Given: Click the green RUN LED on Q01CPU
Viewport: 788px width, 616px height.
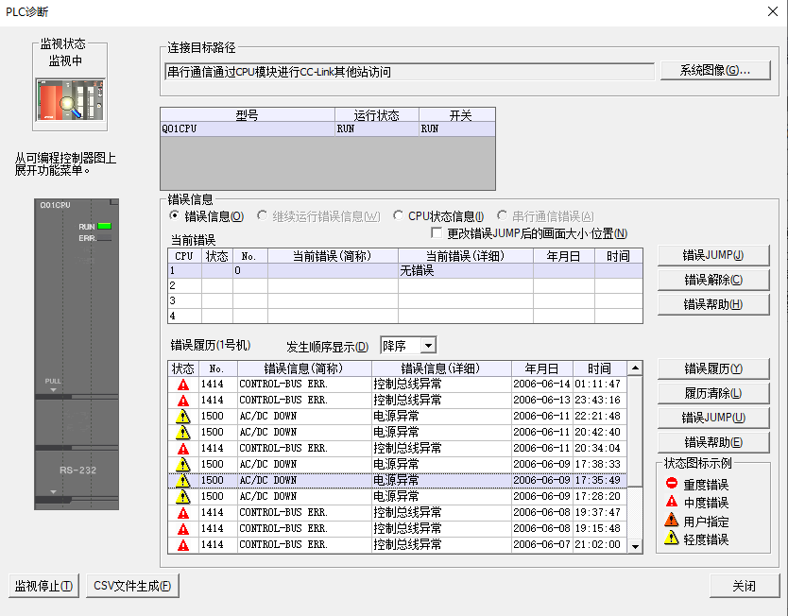Looking at the screenshot, I should pos(104,226).
